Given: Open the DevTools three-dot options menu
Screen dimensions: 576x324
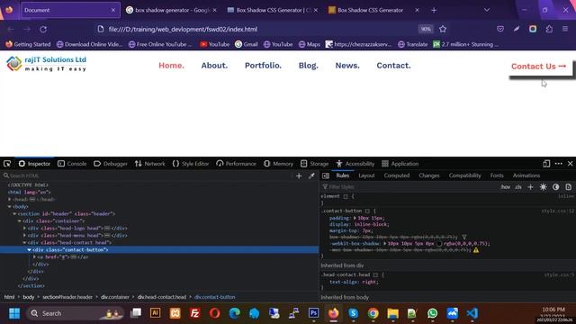Looking at the screenshot, I should tap(558, 164).
